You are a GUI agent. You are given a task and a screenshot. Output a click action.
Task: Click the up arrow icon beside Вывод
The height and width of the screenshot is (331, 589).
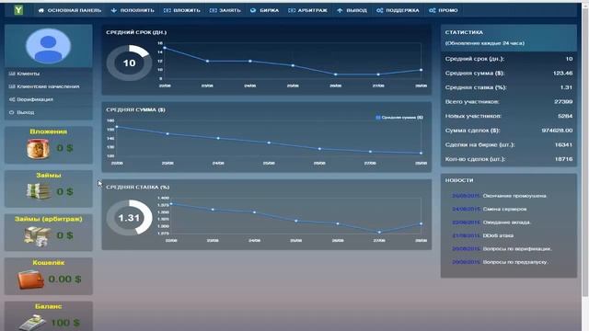coord(340,10)
